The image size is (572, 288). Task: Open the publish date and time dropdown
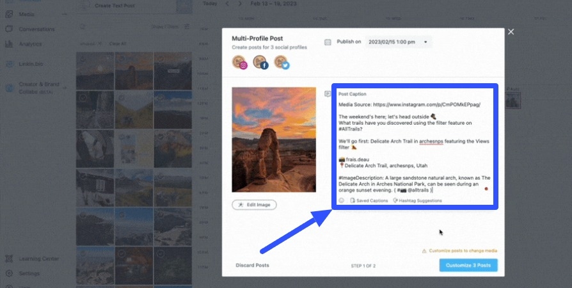coord(399,42)
